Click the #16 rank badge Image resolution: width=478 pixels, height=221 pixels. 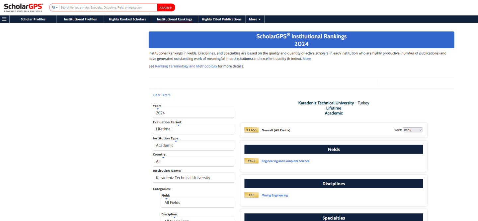(251, 195)
